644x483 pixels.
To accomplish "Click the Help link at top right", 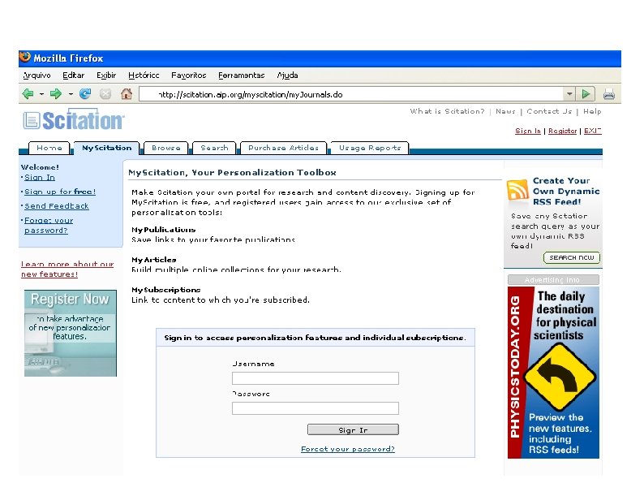I will pyautogui.click(x=592, y=111).
